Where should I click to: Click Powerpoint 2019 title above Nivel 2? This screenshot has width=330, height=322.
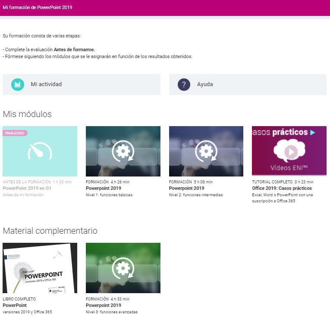(x=186, y=188)
